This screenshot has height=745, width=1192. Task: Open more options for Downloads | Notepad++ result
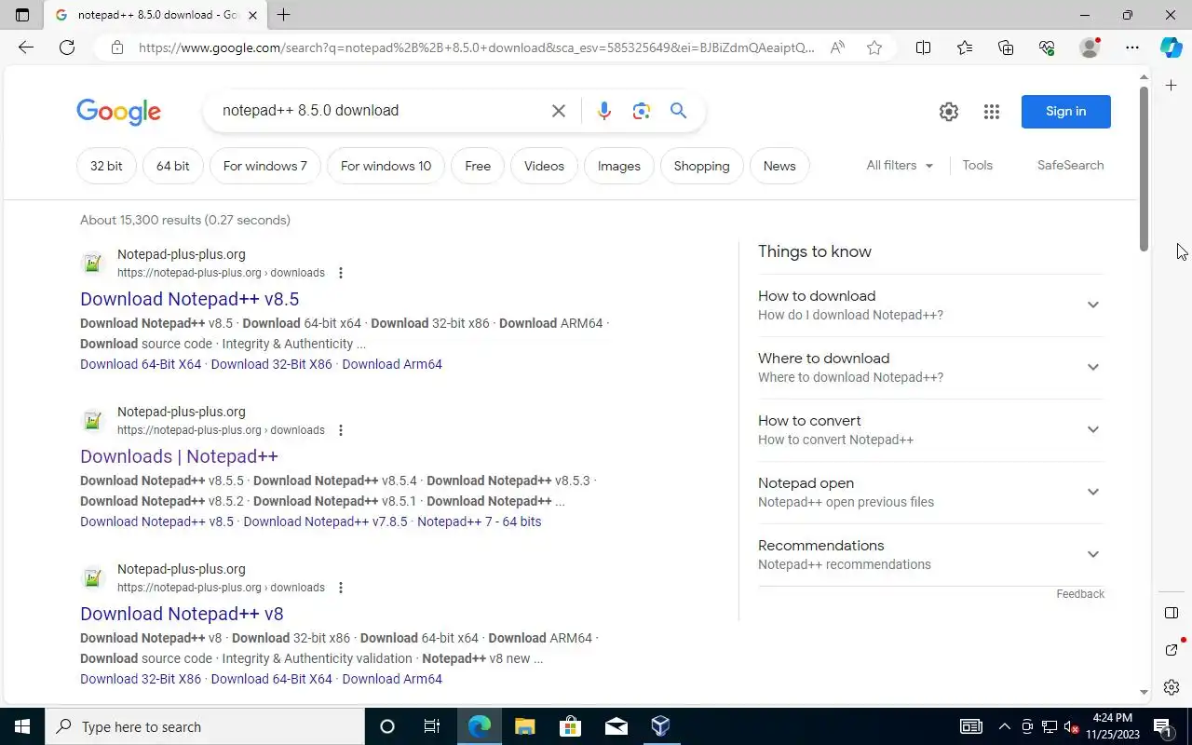[x=341, y=430]
